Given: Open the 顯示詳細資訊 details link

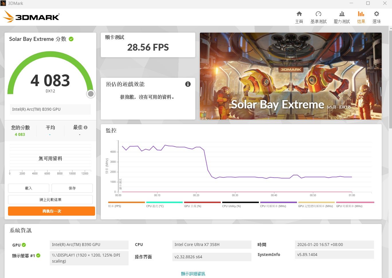Looking at the screenshot, I should click(193, 274).
